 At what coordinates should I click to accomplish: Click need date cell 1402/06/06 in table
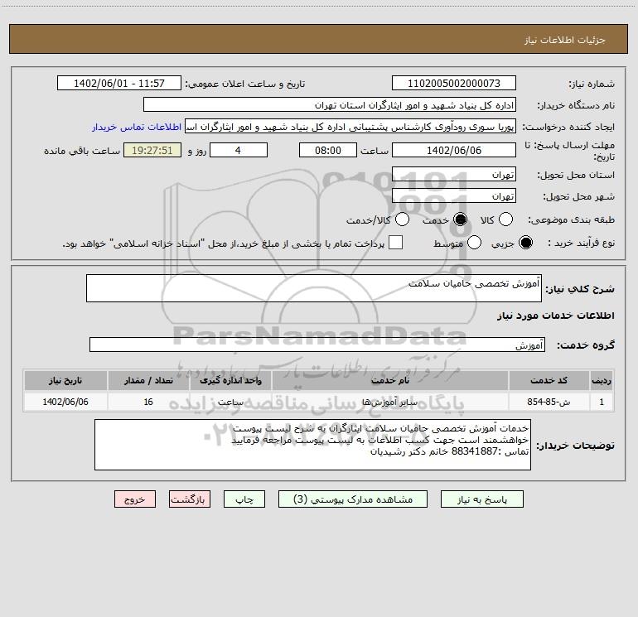(x=65, y=402)
